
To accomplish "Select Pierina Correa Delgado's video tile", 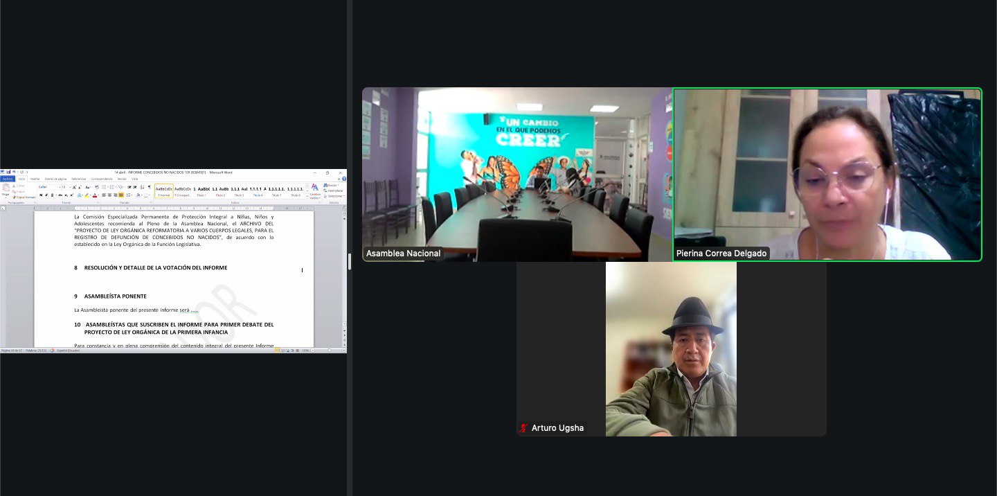I will 827,175.
